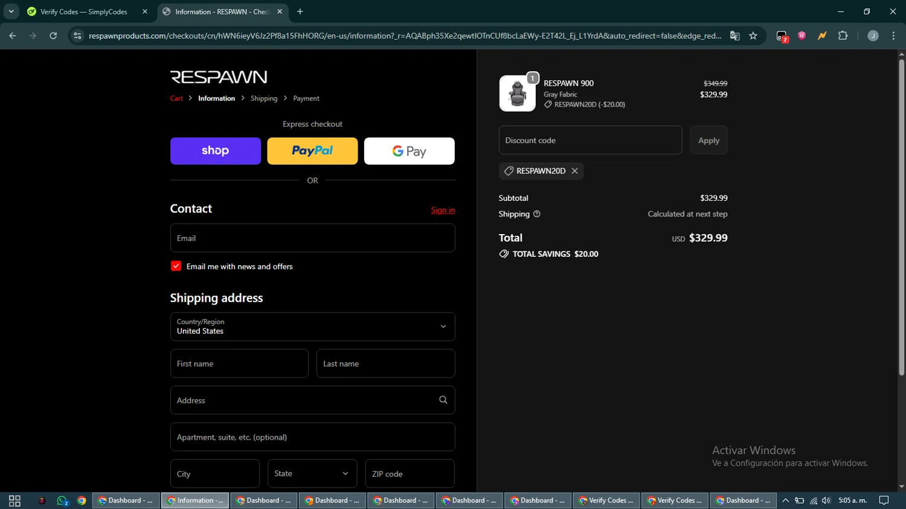Remove the RESPAWN20D discount code
The height and width of the screenshot is (509, 906).
point(575,171)
